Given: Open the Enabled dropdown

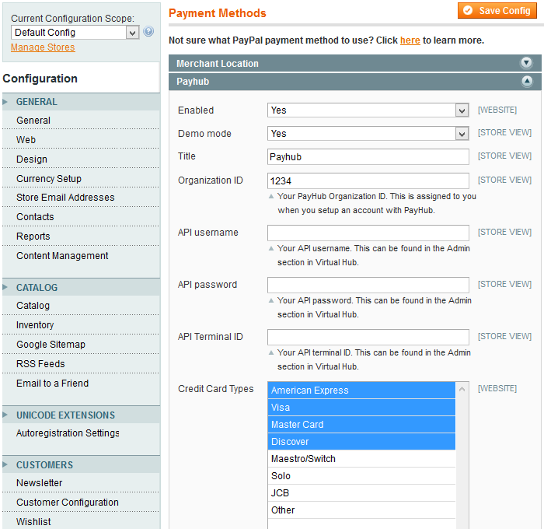Looking at the screenshot, I should click(x=368, y=110).
